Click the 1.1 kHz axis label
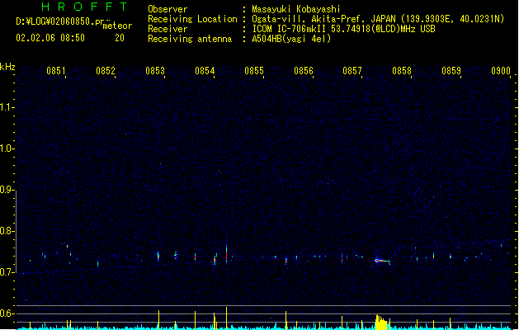 (7, 107)
